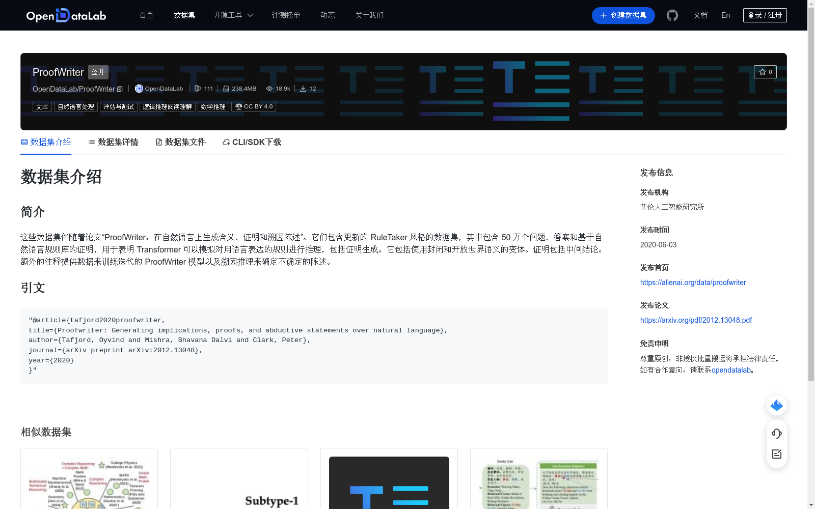
Task: Open 动态 in the navigation bar
Action: pyautogui.click(x=328, y=15)
